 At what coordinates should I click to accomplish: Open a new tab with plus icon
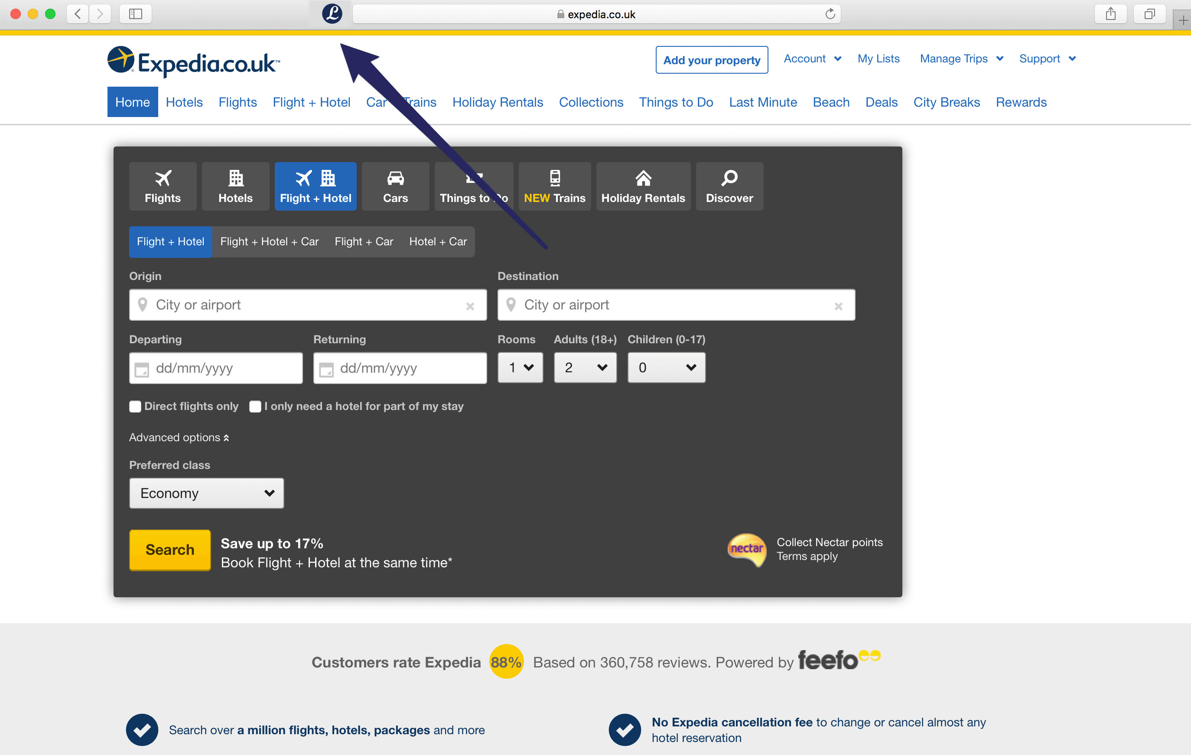coord(1183,20)
